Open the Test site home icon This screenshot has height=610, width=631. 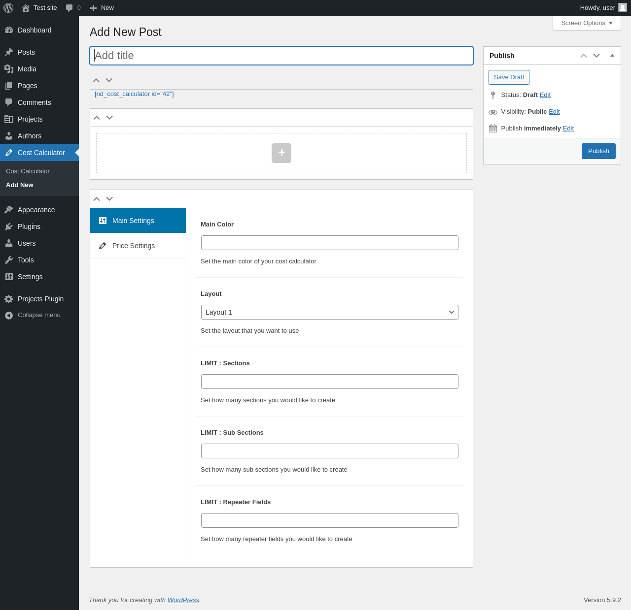26,8
